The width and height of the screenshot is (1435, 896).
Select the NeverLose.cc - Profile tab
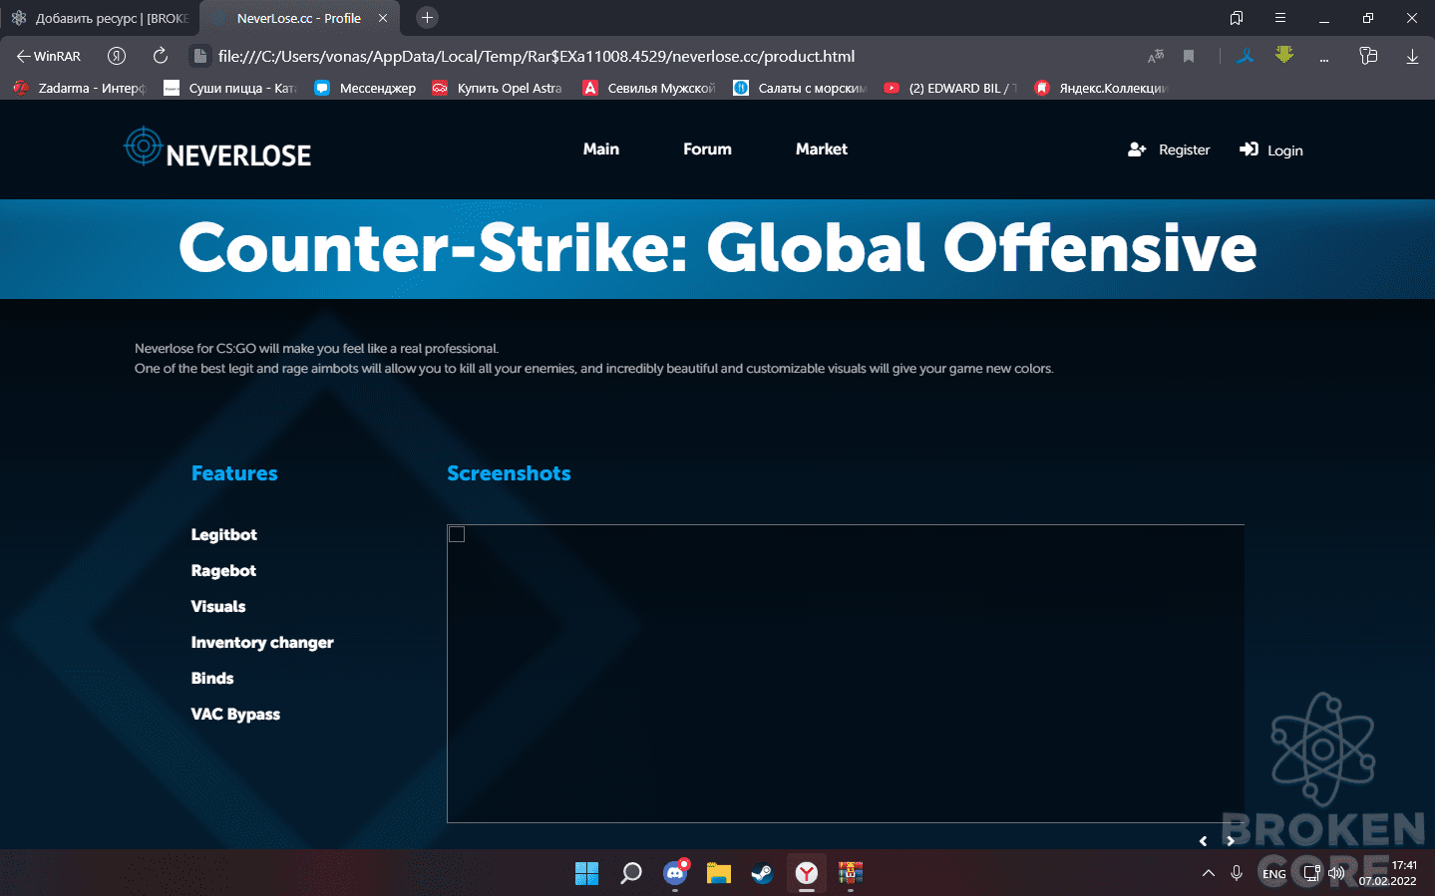coord(299,18)
